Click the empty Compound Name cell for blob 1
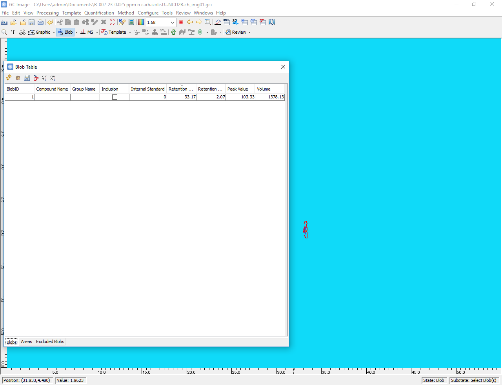The height and width of the screenshot is (385, 502). (53, 97)
